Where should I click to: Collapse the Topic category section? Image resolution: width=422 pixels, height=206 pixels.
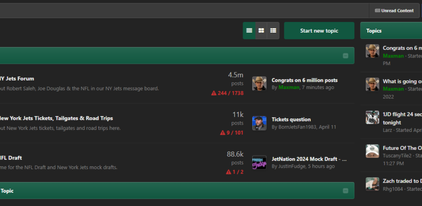point(346,191)
